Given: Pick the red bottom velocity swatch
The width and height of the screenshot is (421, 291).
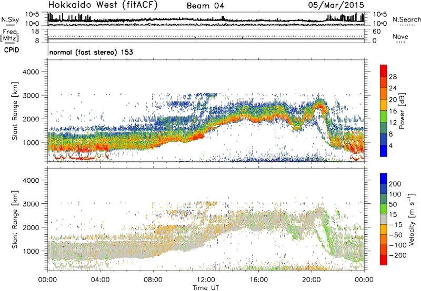Looking at the screenshot, I should (x=384, y=260).
